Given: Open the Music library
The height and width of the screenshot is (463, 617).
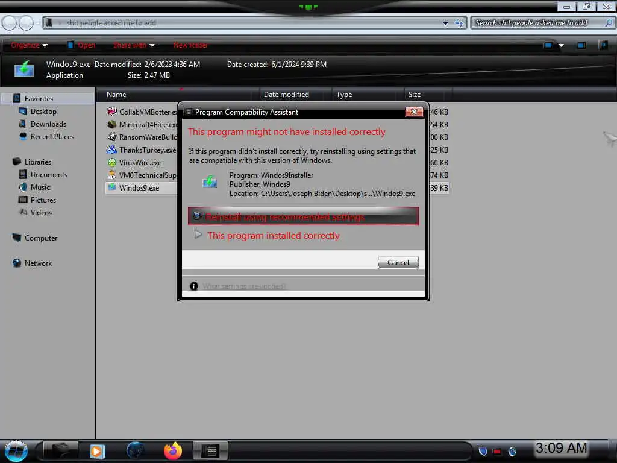Looking at the screenshot, I should (40, 187).
